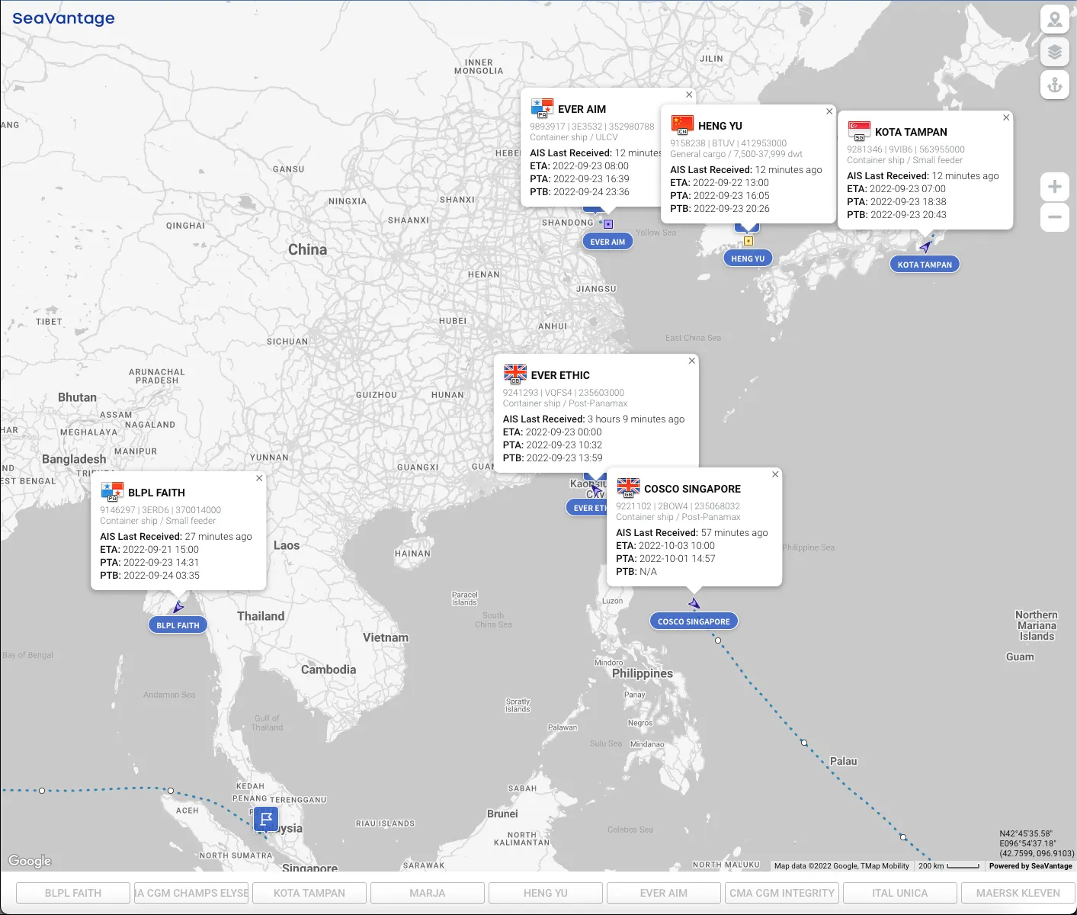This screenshot has width=1077, height=915.
Task: Click the route waypoint near Palau
Action: tap(804, 743)
